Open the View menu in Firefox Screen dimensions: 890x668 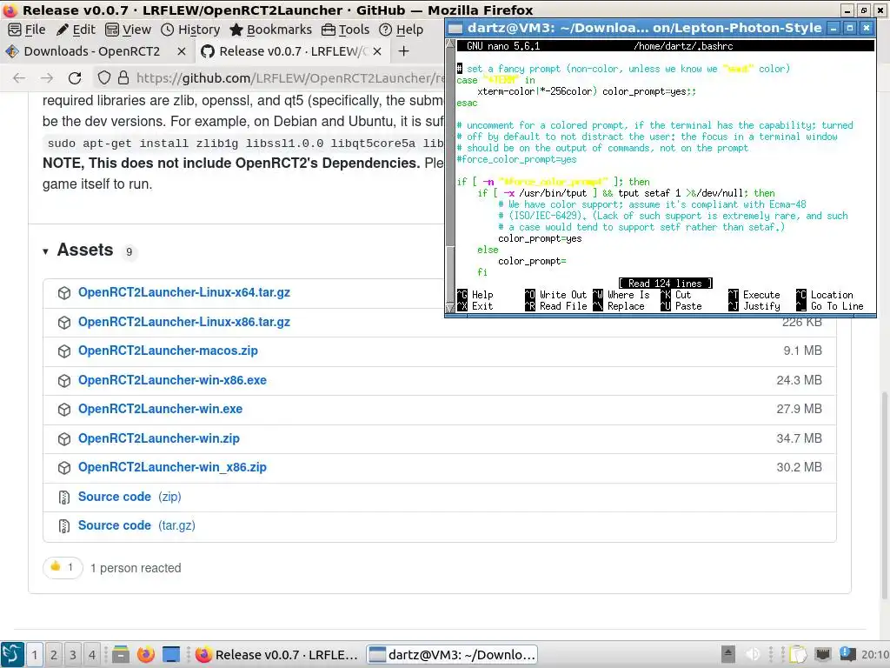pyautogui.click(x=129, y=30)
